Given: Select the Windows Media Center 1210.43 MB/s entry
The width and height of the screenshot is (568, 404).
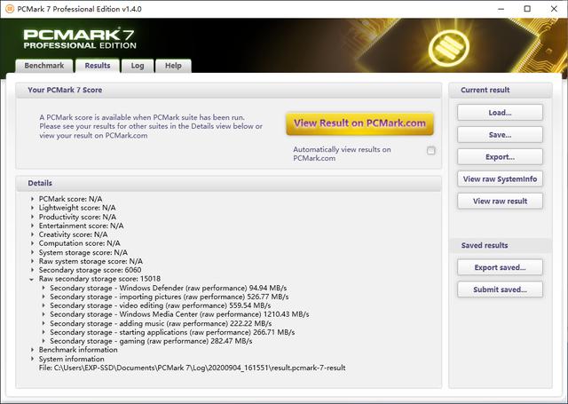Looking at the screenshot, I should pyautogui.click(x=179, y=314).
